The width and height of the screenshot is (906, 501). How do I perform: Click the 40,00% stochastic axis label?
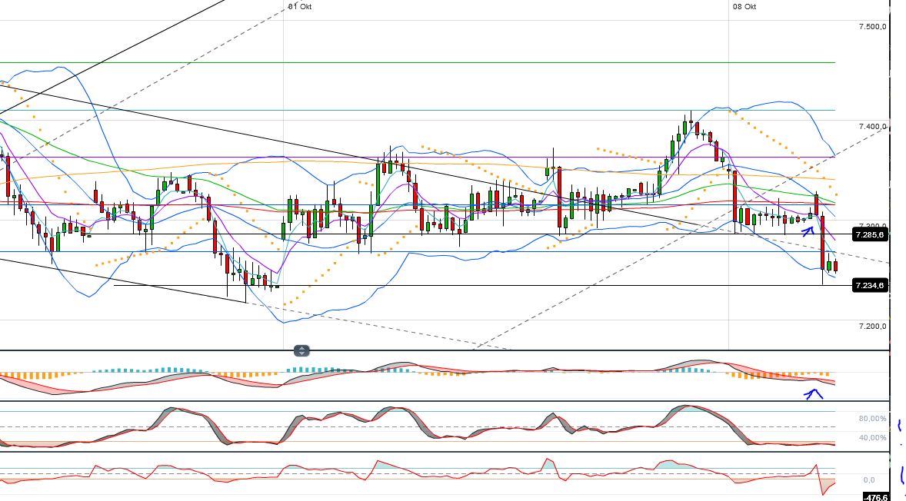coord(873,437)
